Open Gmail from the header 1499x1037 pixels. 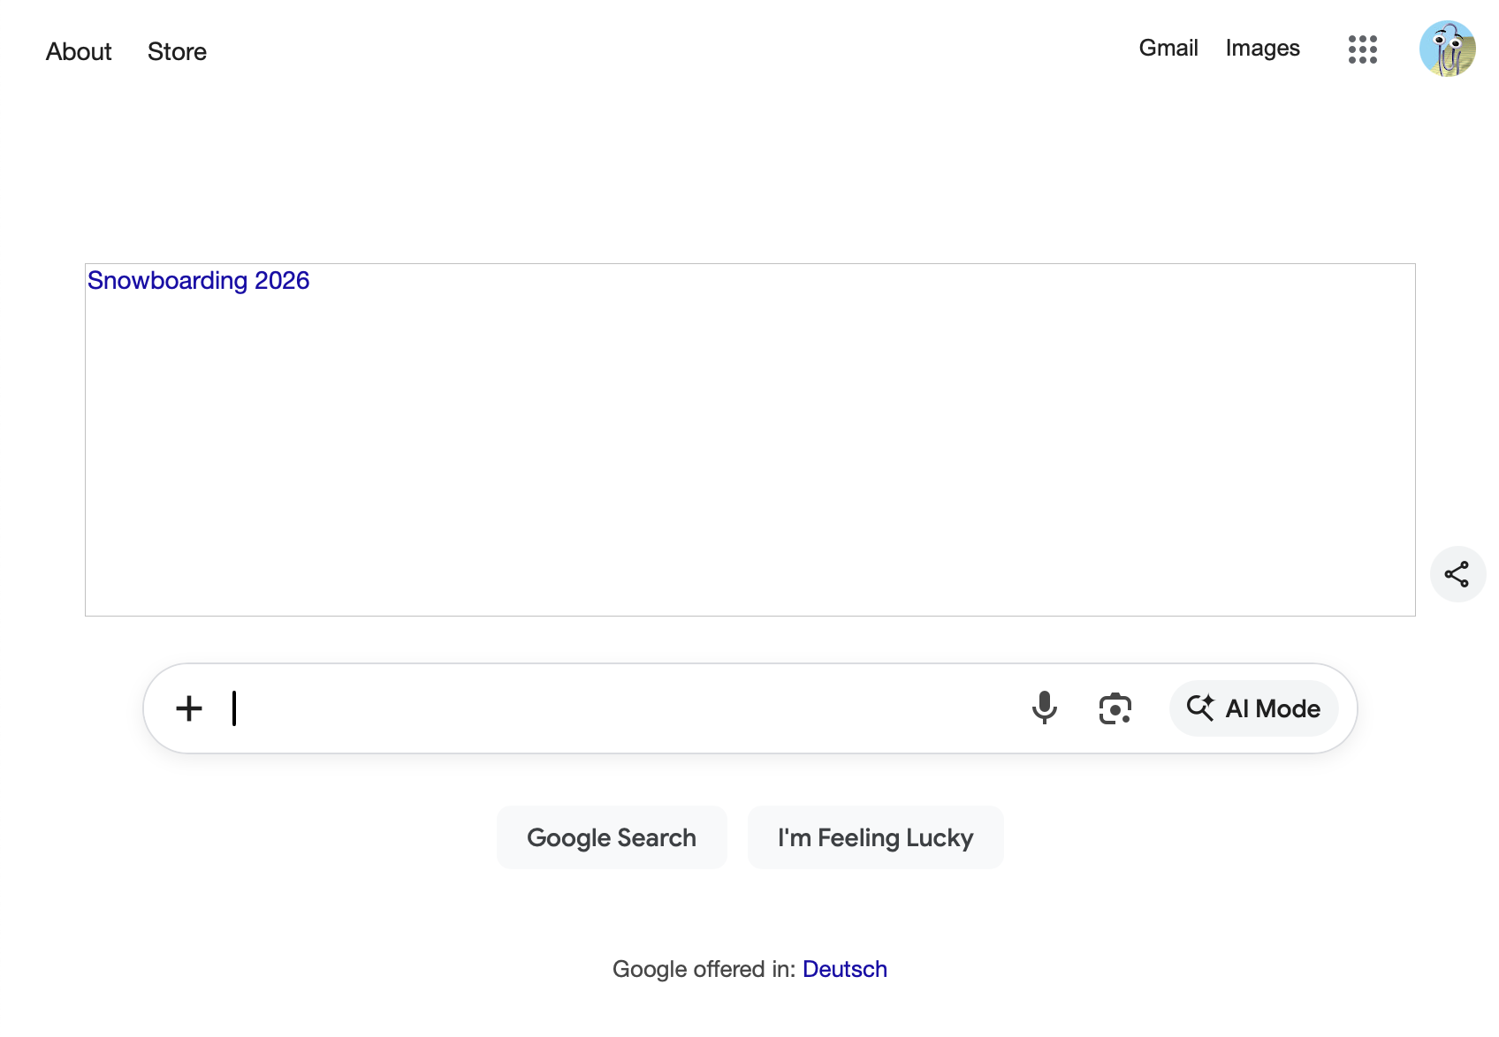click(1168, 49)
